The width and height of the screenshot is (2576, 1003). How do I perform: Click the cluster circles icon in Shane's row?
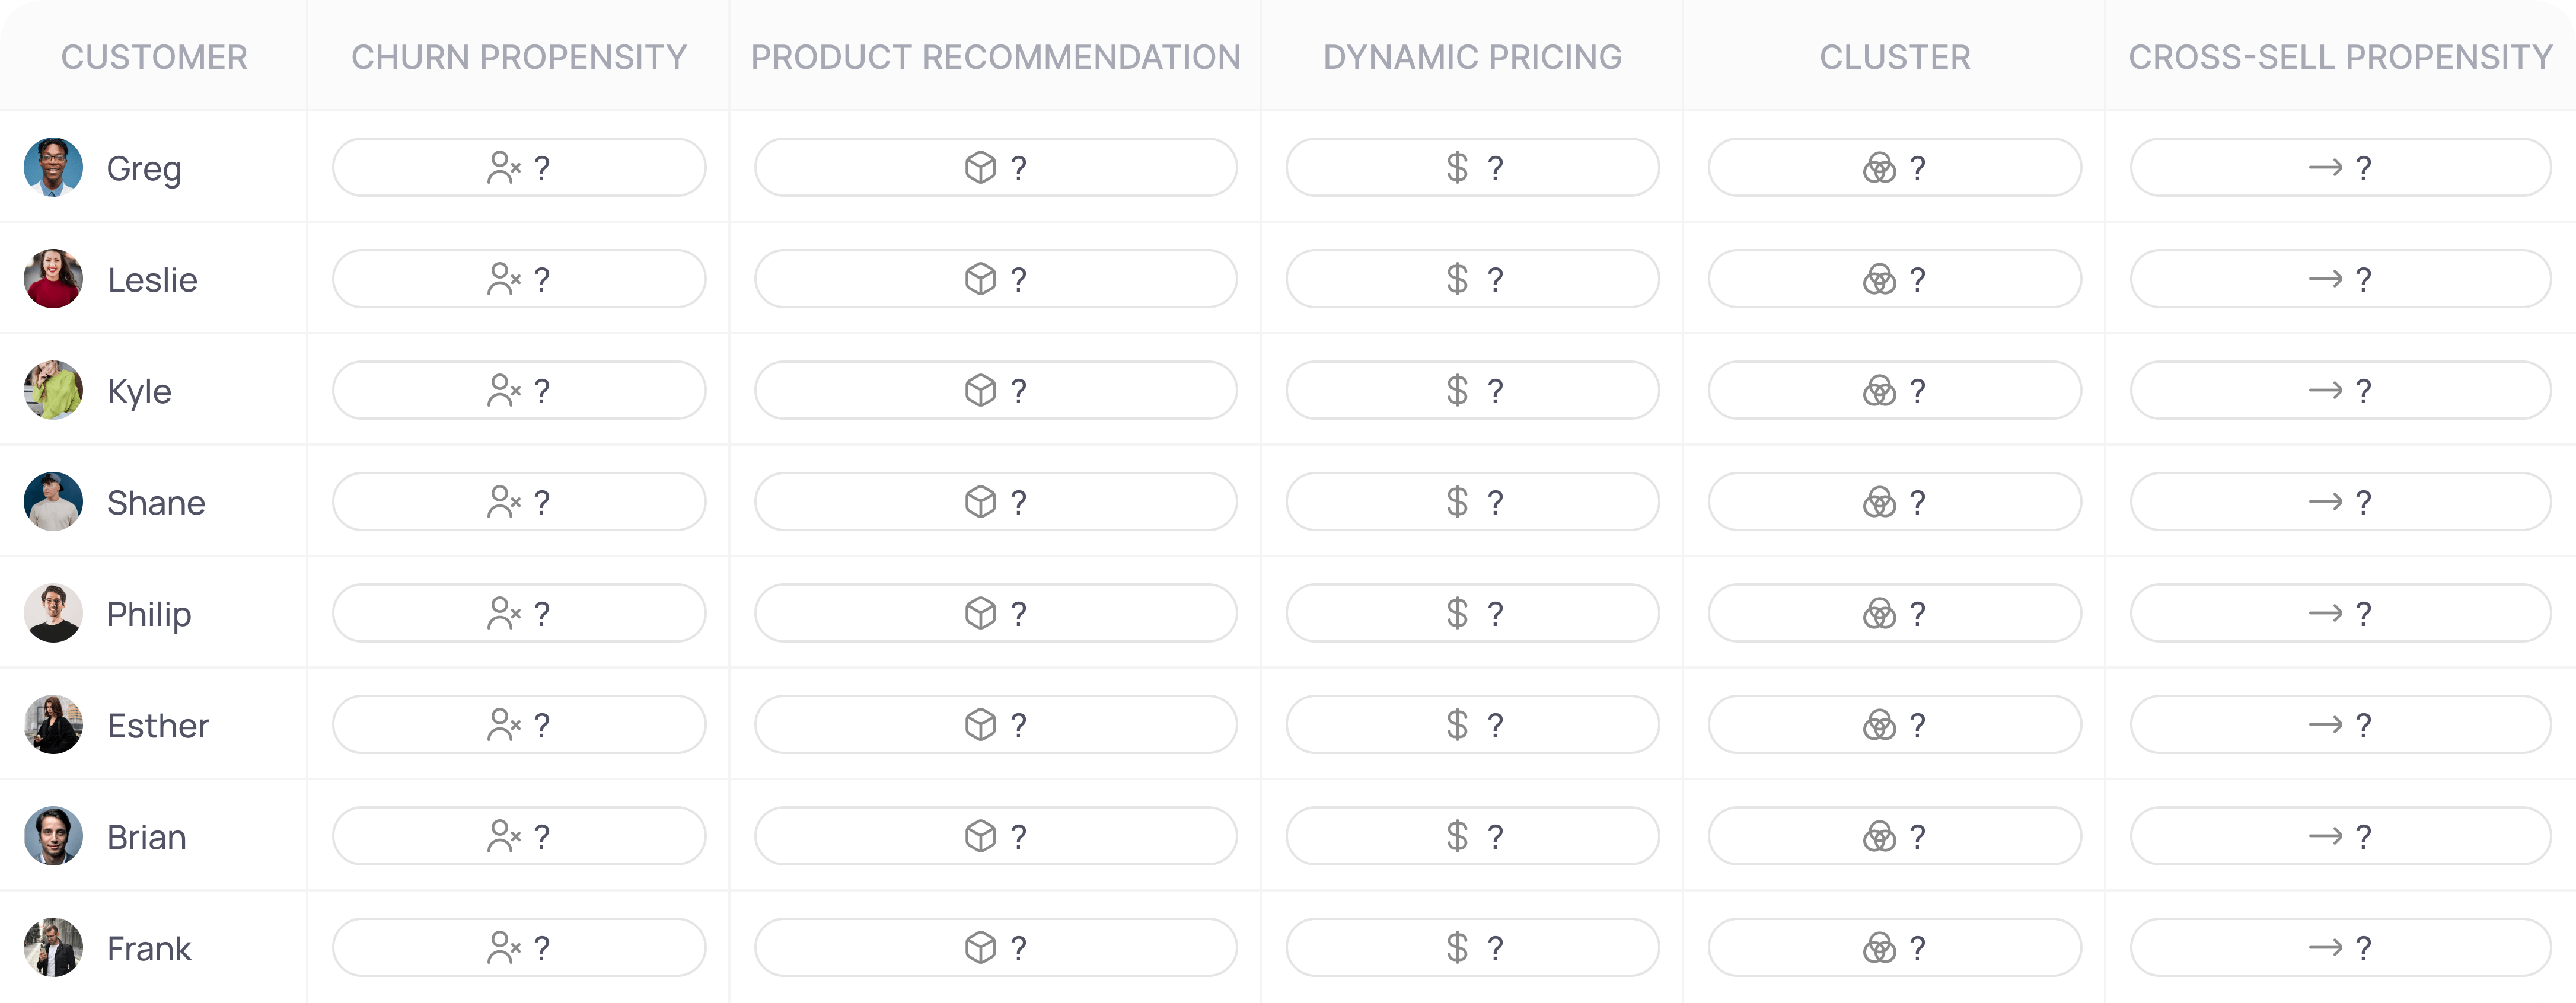tap(1879, 502)
